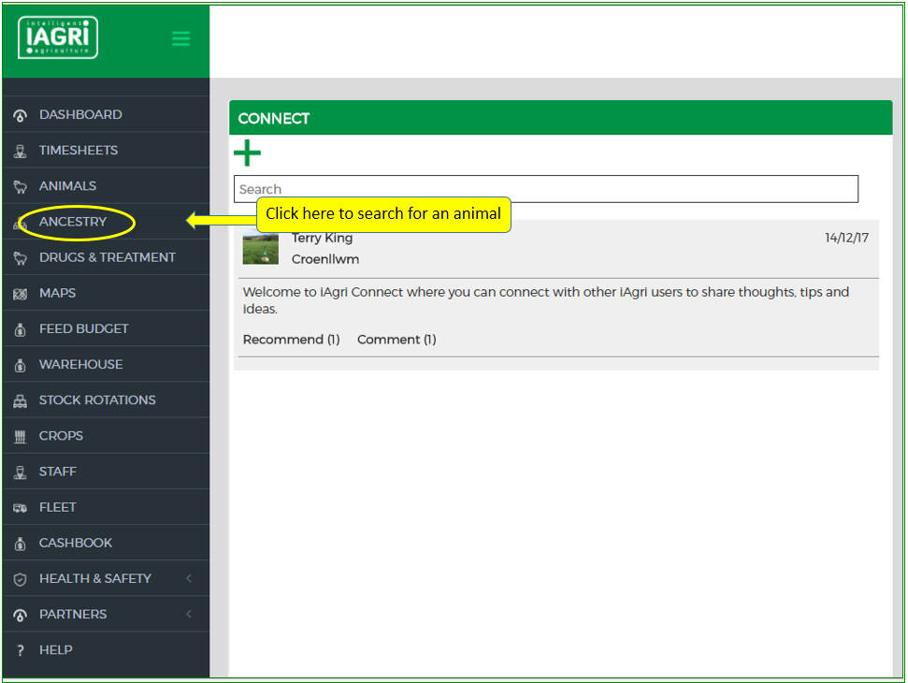Click the Partners gauge icon
This screenshot has width=908, height=683.
click(21, 616)
